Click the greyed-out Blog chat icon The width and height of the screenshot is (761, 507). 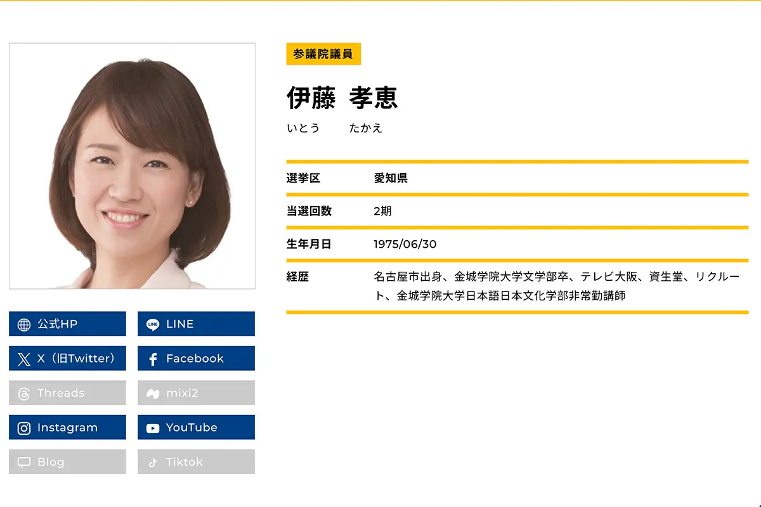coord(24,463)
